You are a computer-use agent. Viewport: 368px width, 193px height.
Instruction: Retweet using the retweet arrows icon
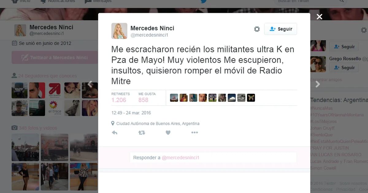(x=141, y=133)
